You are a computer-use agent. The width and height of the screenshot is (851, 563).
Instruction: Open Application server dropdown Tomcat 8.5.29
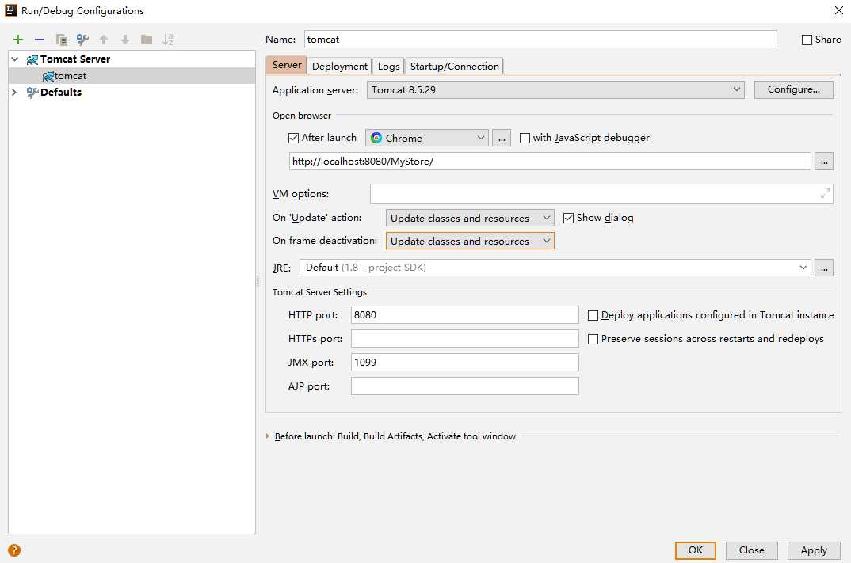click(555, 90)
